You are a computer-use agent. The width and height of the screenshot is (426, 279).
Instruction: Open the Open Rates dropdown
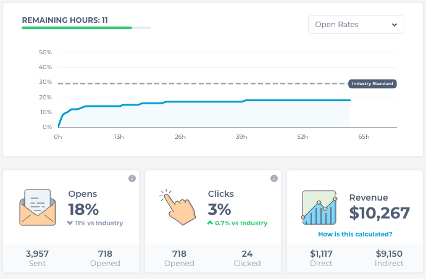pyautogui.click(x=356, y=25)
